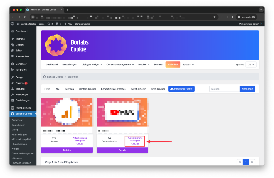Open the Sprache DE language dropdown
Screen dimensions: 274x178
(251, 65)
